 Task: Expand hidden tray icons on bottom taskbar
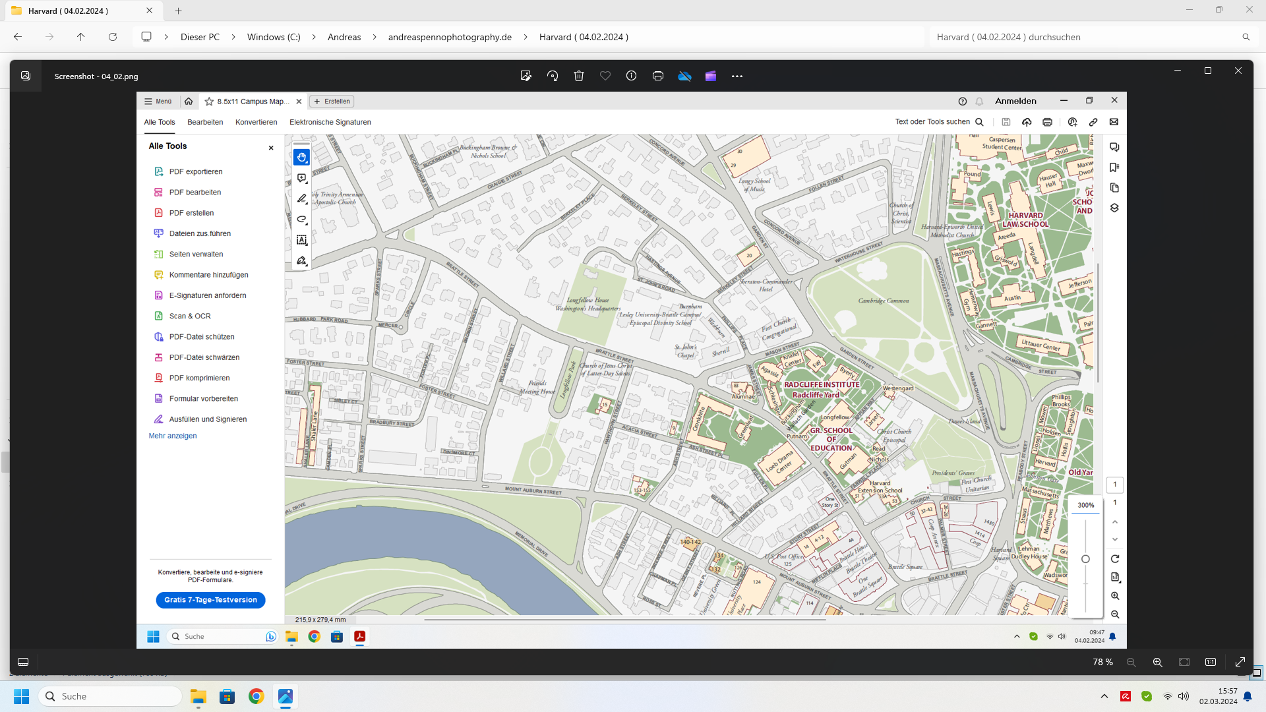click(x=1104, y=696)
